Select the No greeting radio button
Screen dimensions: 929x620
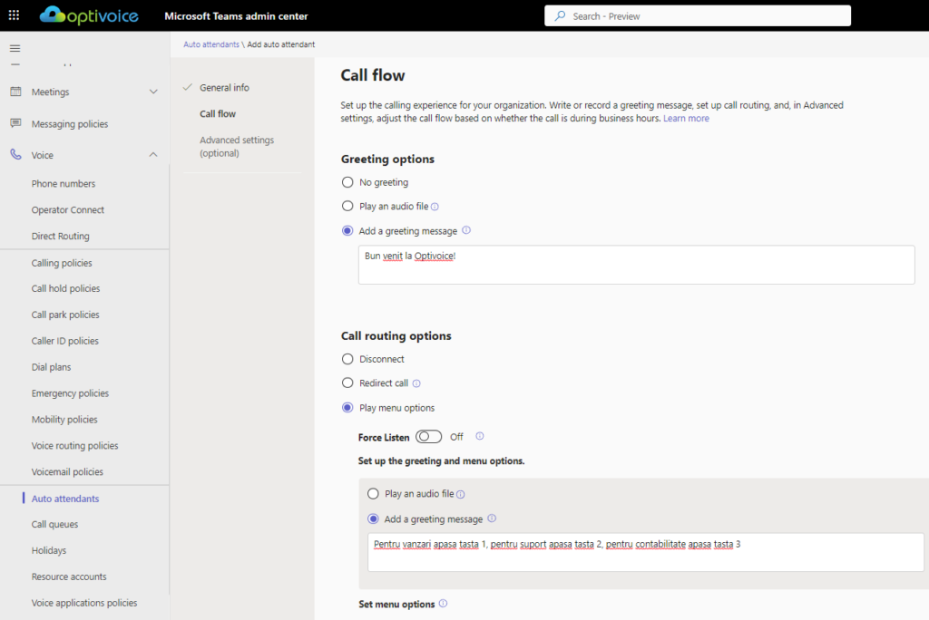(347, 182)
